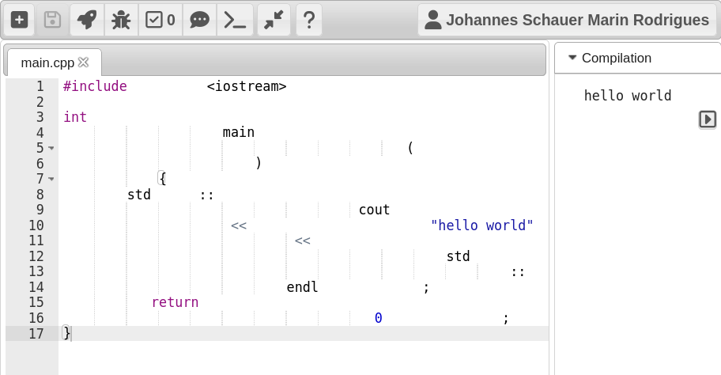Open the console terminal icon
Viewport: 721px width, 375px height.
(235, 20)
